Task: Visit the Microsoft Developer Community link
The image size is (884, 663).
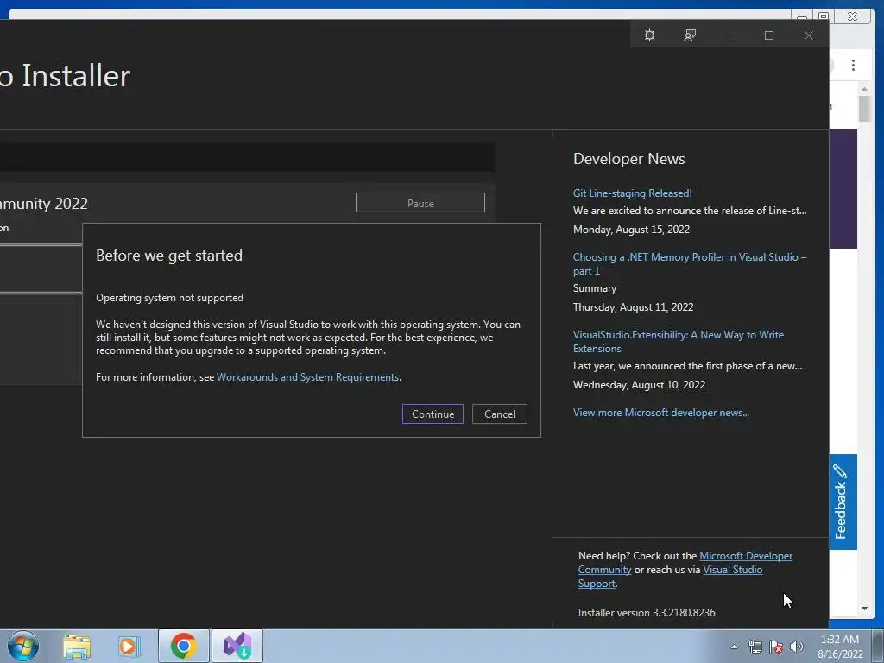Action: click(x=746, y=556)
